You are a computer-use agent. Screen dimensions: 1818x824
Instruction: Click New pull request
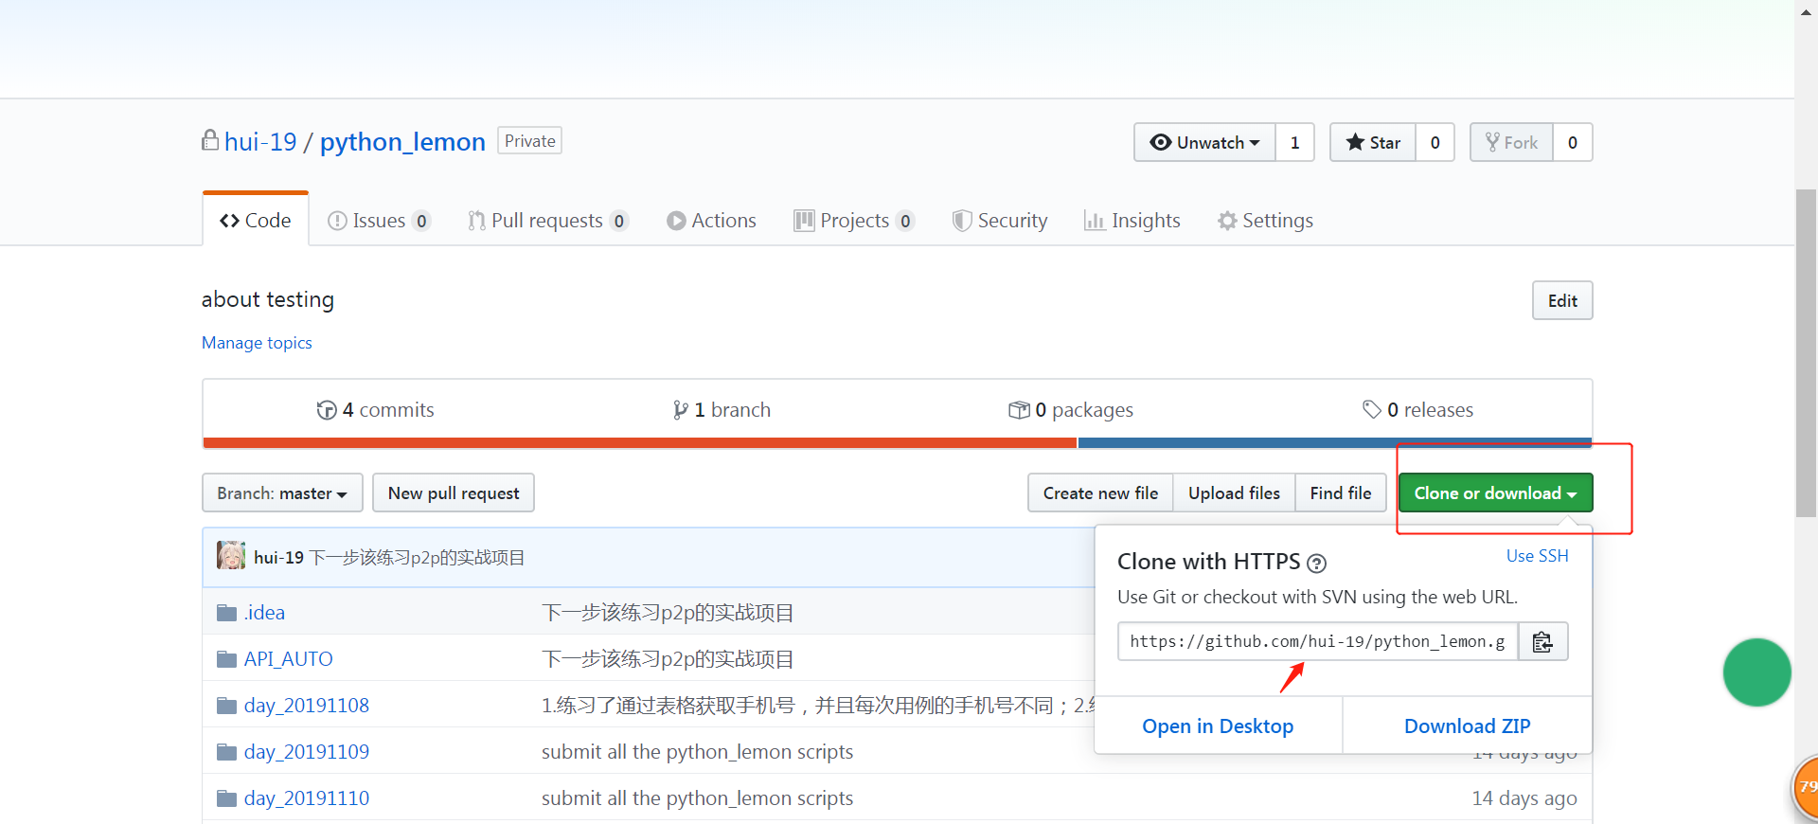(454, 493)
